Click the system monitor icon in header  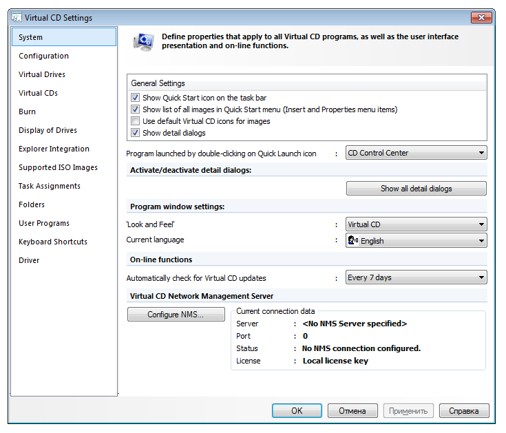point(144,42)
